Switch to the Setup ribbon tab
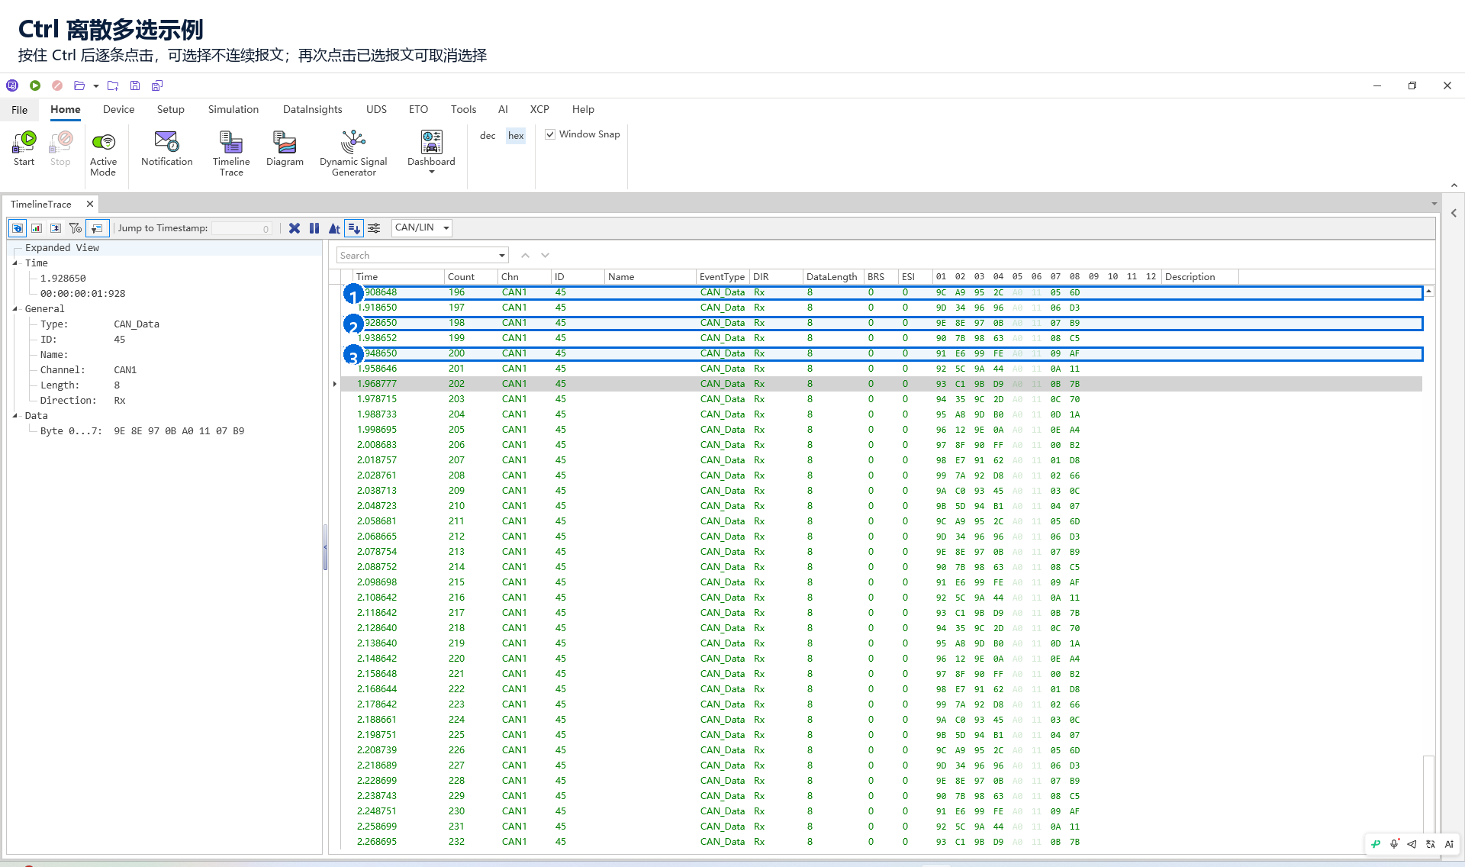This screenshot has width=1465, height=867. point(171,109)
